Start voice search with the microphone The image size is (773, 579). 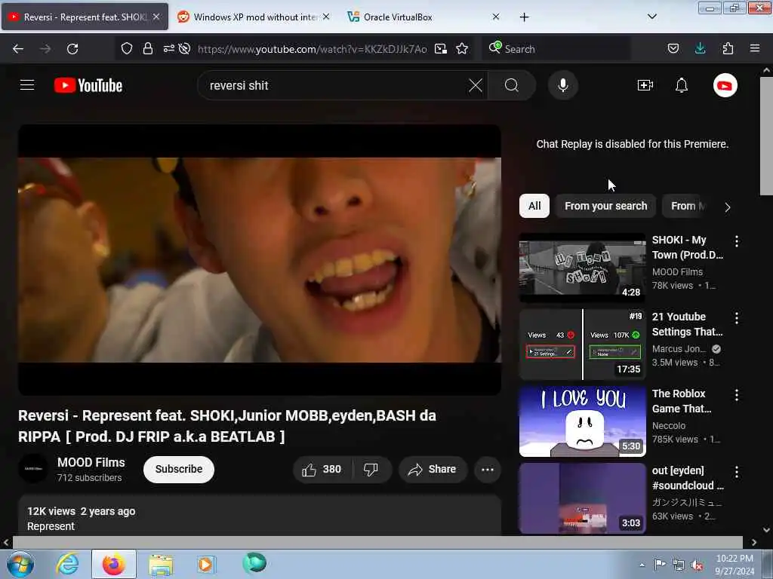click(x=562, y=85)
